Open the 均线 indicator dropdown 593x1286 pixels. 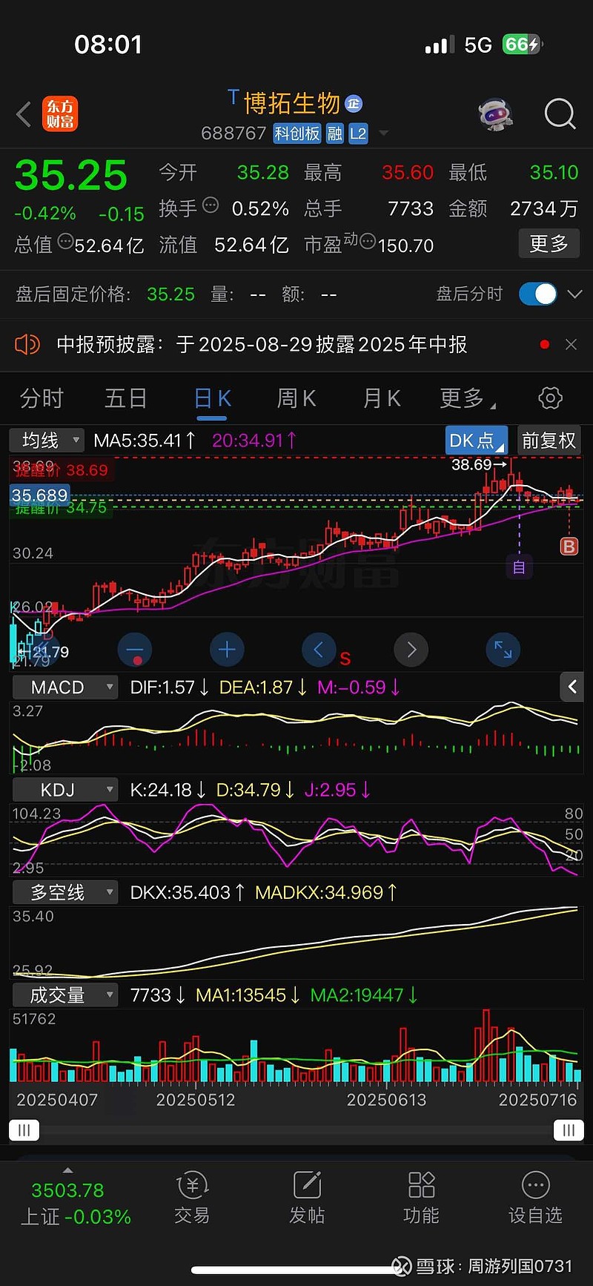(46, 441)
